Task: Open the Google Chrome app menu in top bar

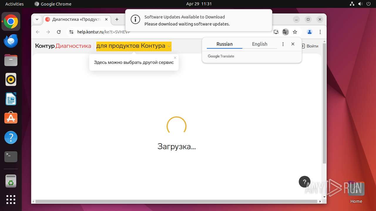Action: (53, 4)
